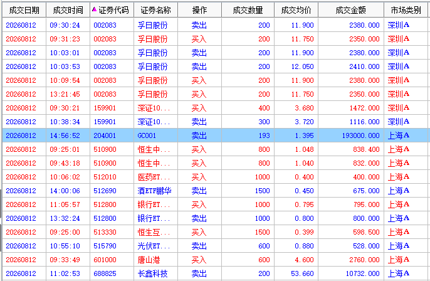Click 买入 in the 601000 row
Viewport: 430px width, 281px height.
pos(199,260)
